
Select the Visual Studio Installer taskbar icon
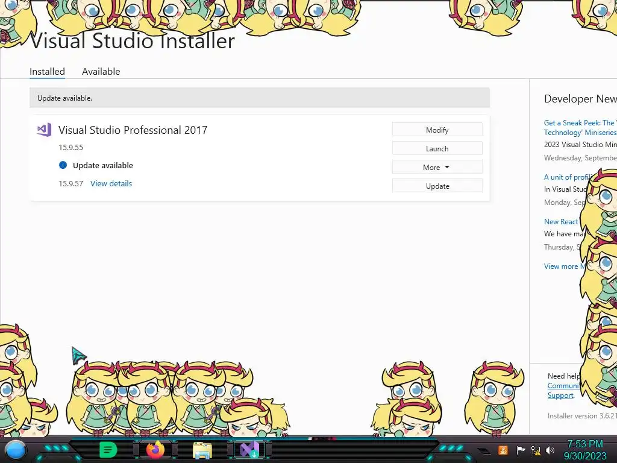249,450
